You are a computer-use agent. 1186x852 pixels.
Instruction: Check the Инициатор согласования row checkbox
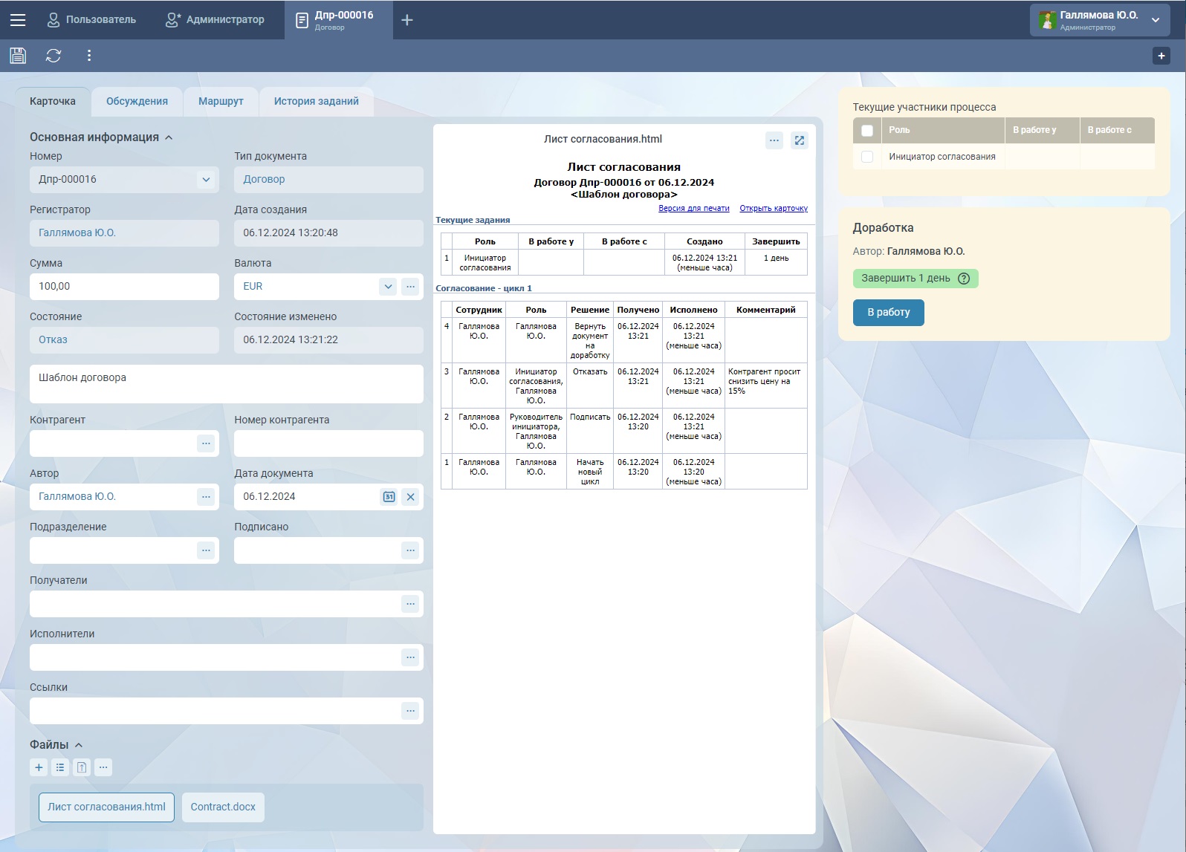click(x=866, y=157)
